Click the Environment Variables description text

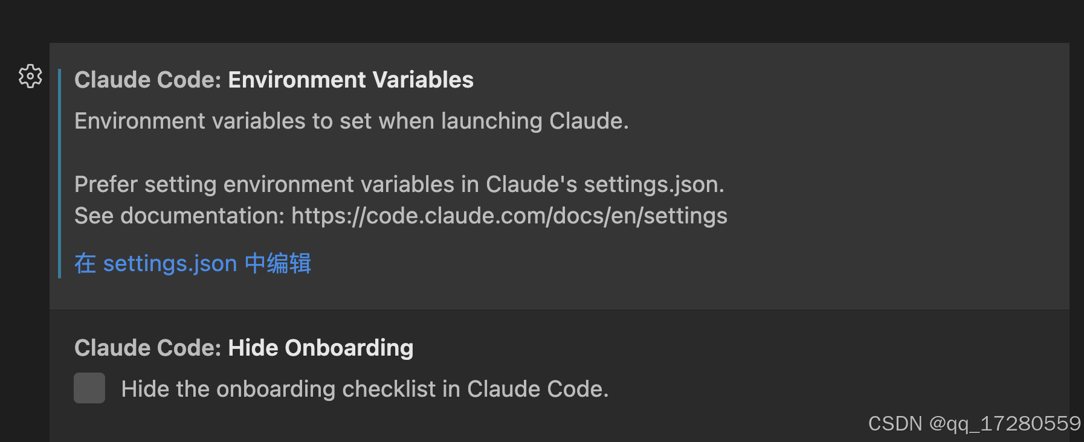click(351, 121)
